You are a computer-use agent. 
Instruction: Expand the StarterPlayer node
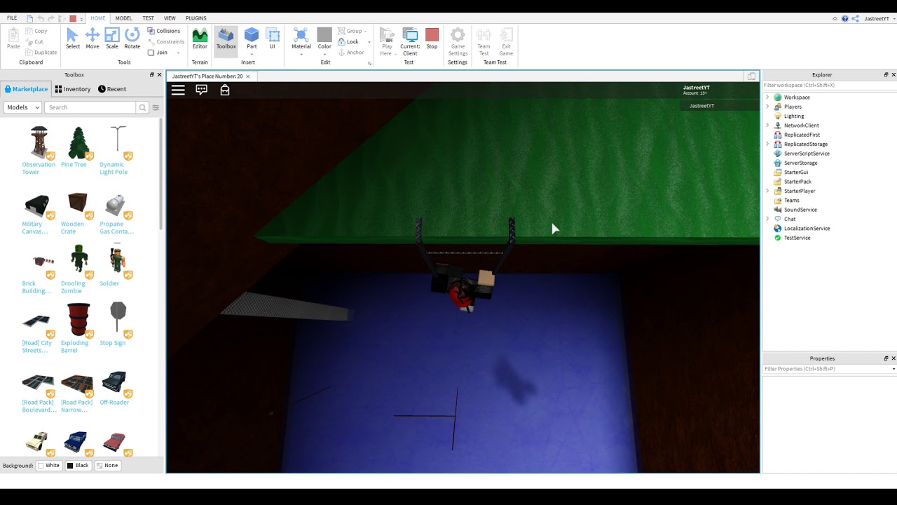767,191
